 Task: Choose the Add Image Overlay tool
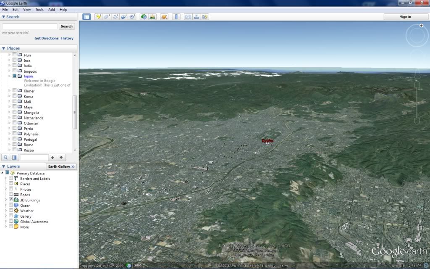point(124,17)
